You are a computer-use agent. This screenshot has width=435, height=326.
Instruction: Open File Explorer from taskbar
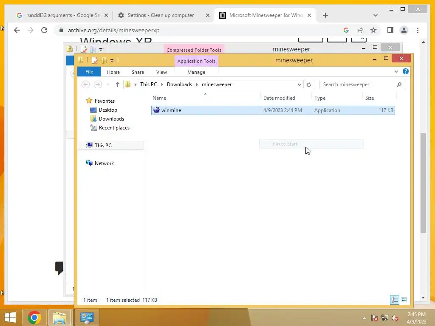point(59,318)
